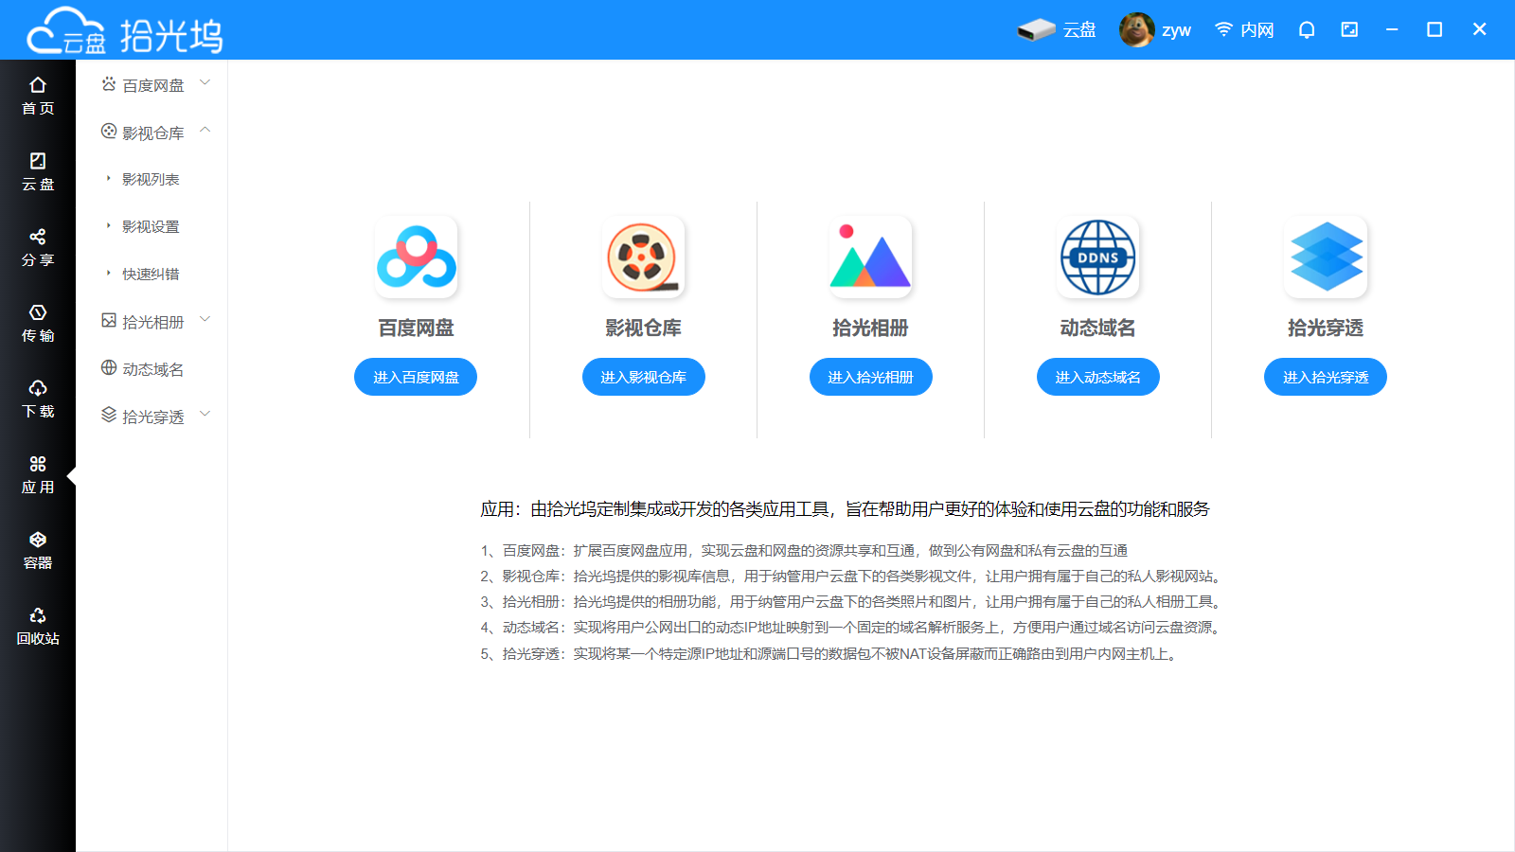Maximize the 拾光坞 window

[1435, 30]
